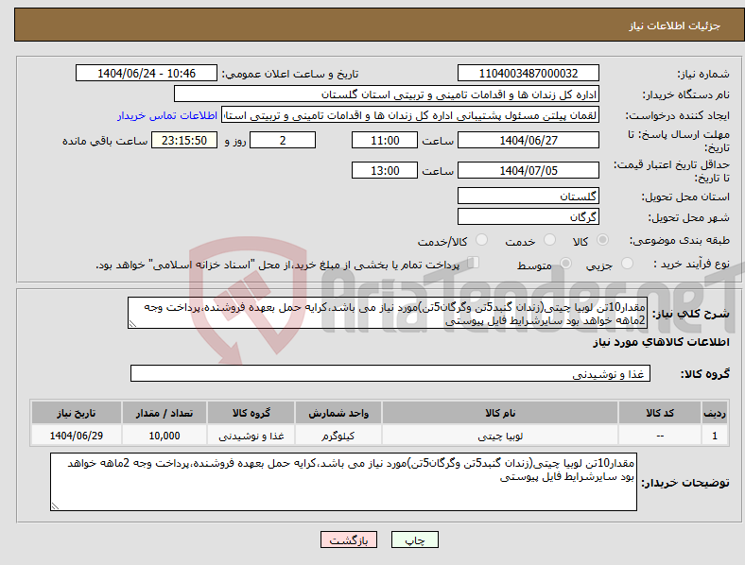
Task: Click the deadline time 11:00 field
Action: 385,140
